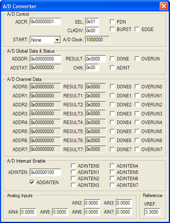Toggle the DONE0 checkbox

click(112, 86)
